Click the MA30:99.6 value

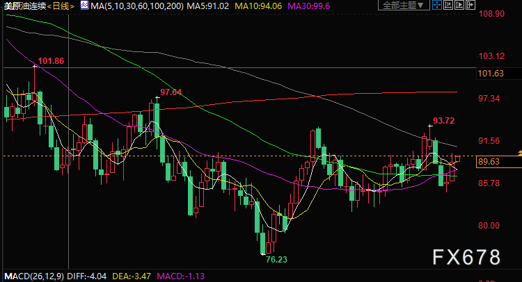[309, 6]
